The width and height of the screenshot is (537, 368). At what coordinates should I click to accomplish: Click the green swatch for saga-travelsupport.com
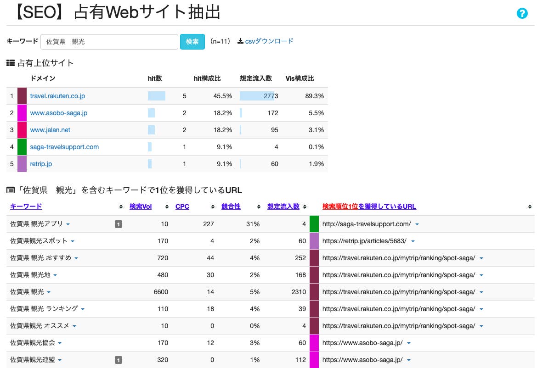coord(22,147)
